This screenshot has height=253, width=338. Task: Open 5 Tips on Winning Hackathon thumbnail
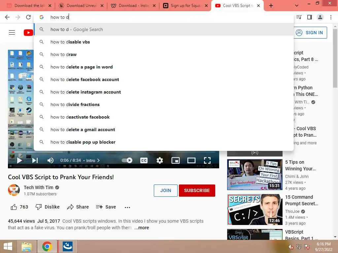pyautogui.click(x=255, y=175)
